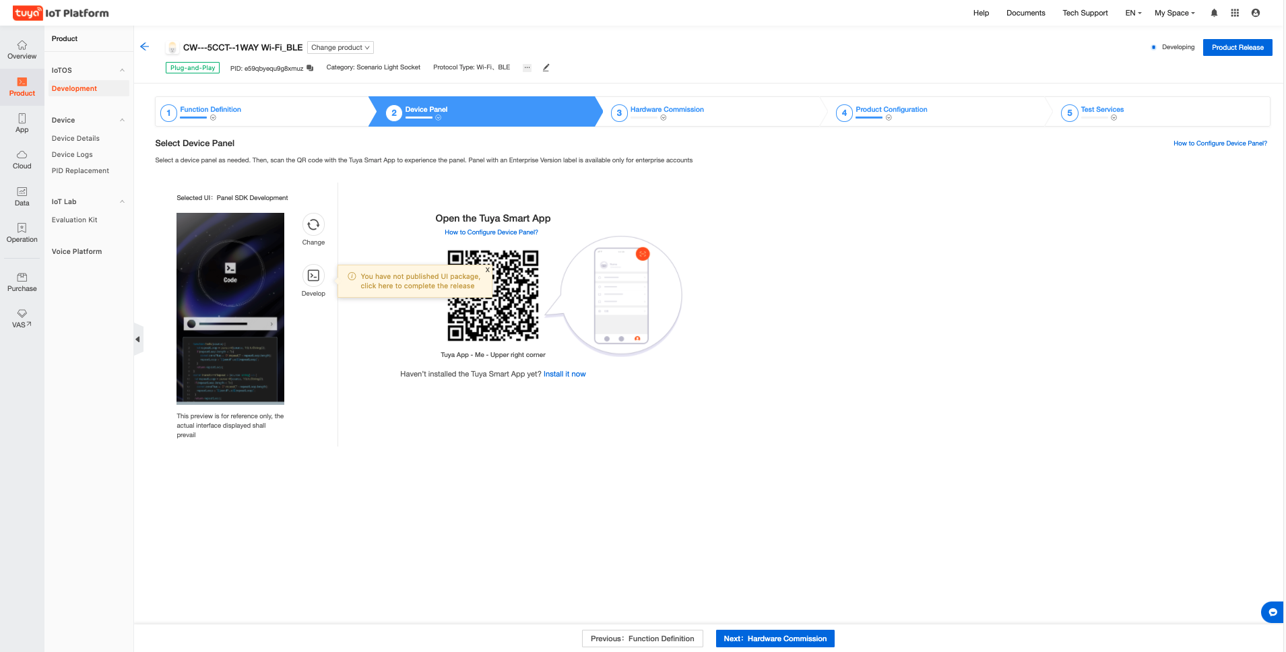Open the Cloud sidebar section
The image size is (1286, 652).
(x=22, y=160)
